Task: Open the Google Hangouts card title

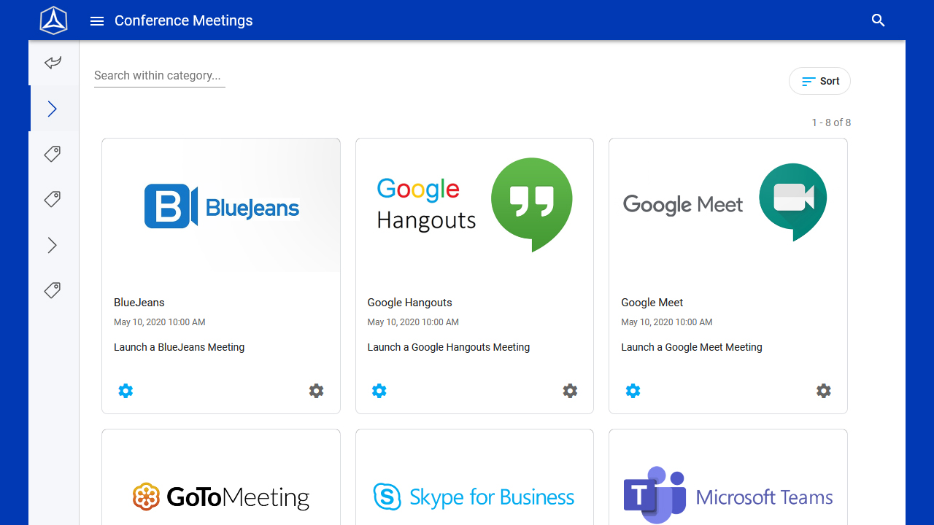Action: click(410, 303)
